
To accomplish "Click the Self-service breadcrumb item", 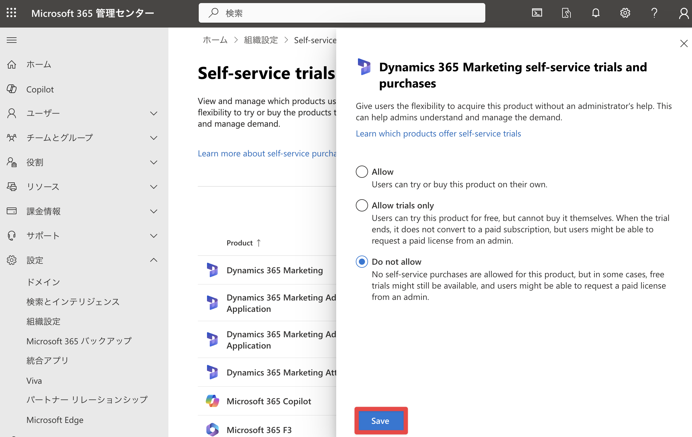I will (315, 40).
